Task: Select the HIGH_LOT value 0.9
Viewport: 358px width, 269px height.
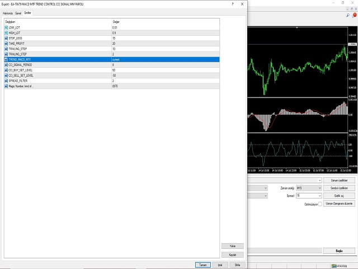Action: click(114, 33)
